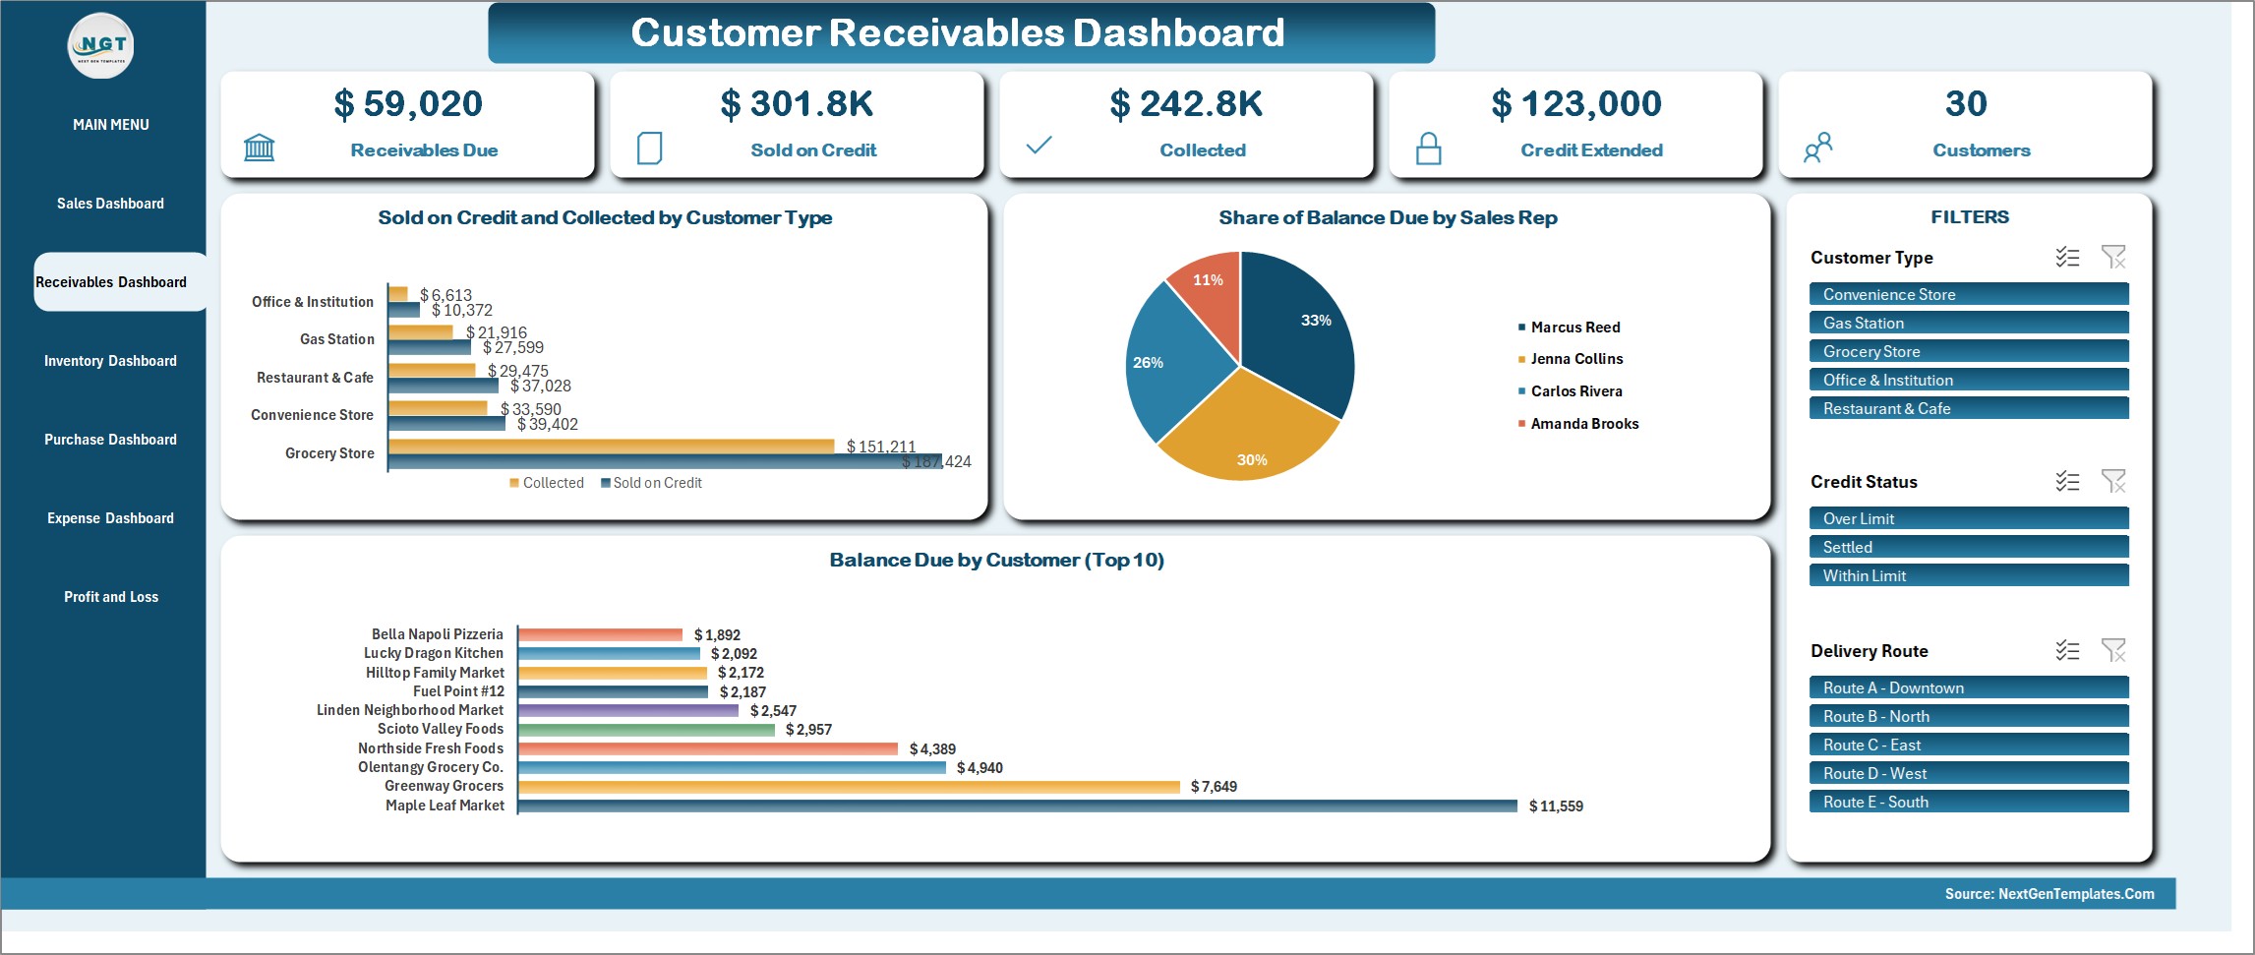Clear the Credit Status filter
Viewport: 2255px width, 955px height.
[2113, 481]
